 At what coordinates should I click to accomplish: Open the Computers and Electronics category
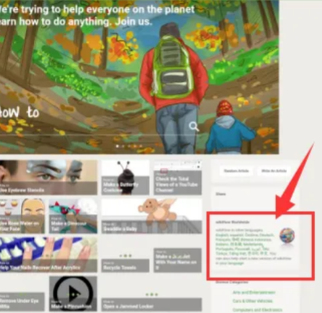[257, 310]
